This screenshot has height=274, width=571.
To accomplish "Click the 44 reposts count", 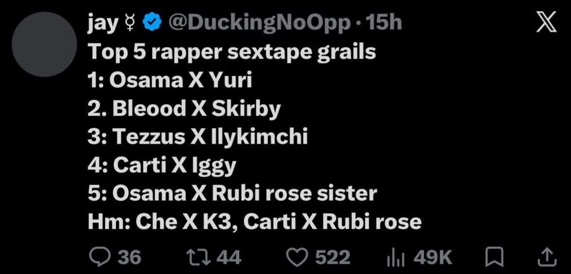I will 229,257.
